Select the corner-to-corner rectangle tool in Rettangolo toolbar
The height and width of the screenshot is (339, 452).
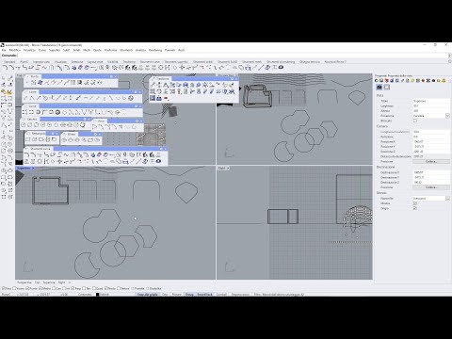28,139
